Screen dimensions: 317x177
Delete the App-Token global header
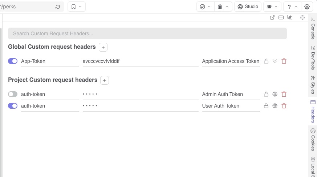[284, 61]
